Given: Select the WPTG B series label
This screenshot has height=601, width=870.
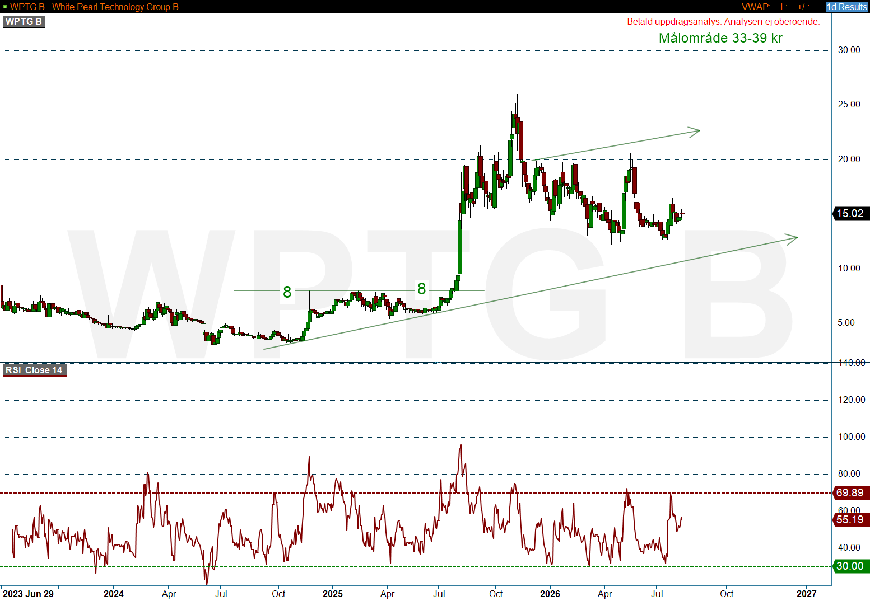Looking at the screenshot, I should point(24,21).
